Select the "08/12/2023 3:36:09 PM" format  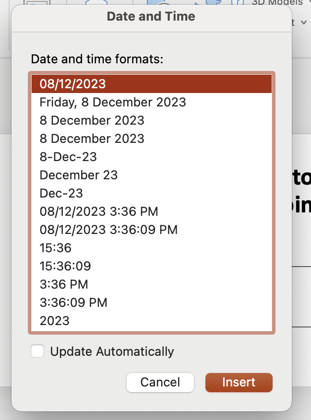point(108,230)
